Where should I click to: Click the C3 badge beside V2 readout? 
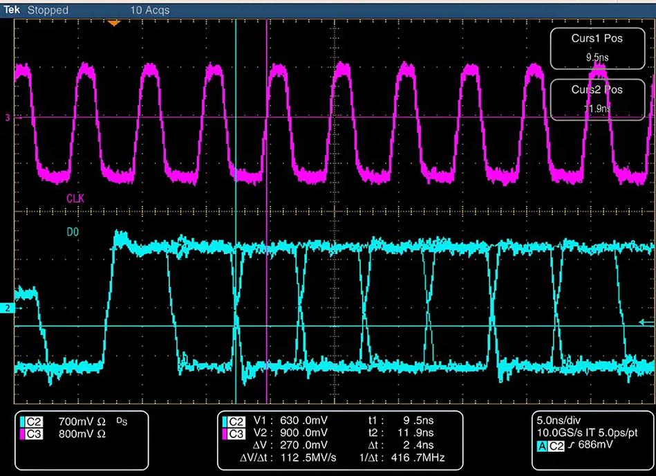(236, 433)
